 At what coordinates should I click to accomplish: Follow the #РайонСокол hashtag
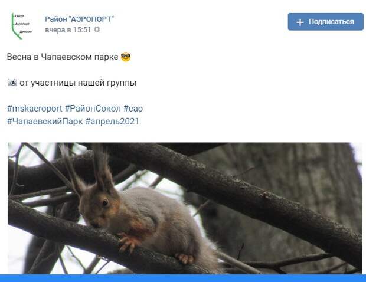(x=93, y=109)
